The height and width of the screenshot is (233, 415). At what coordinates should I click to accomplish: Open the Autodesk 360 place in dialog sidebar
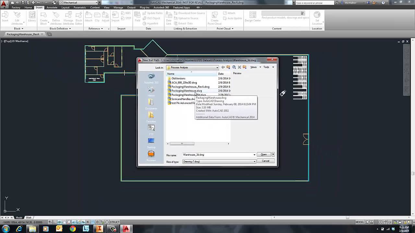[151, 78]
